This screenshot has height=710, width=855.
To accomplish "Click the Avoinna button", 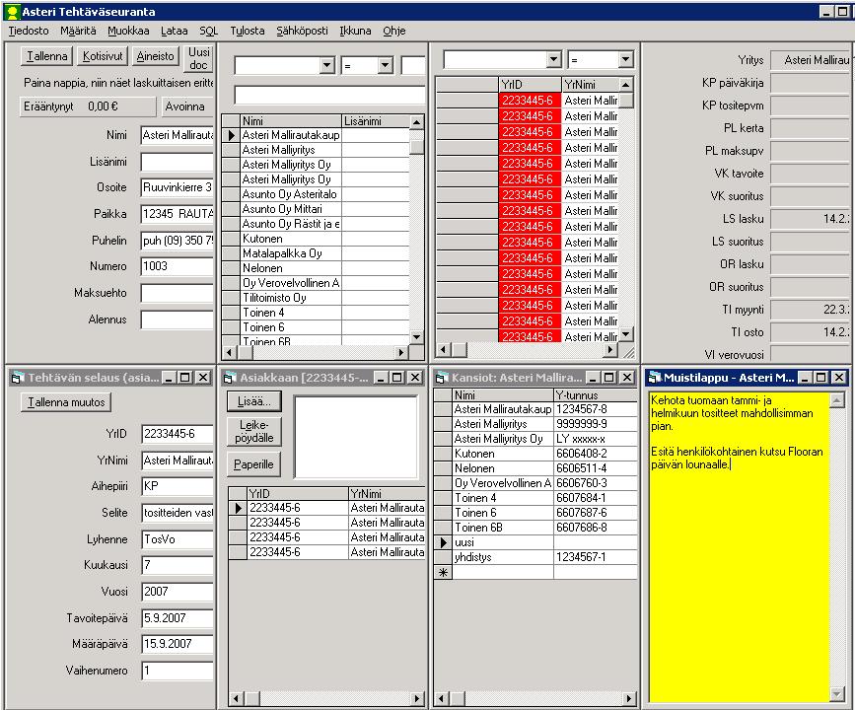I will [185, 106].
